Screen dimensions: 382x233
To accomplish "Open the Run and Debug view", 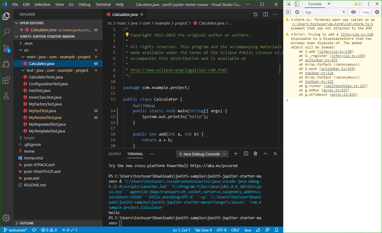I will [x=6, y=64].
